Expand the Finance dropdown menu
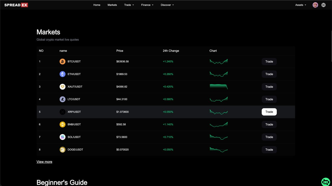Image resolution: width=332 pixels, height=186 pixels. pyautogui.click(x=147, y=5)
